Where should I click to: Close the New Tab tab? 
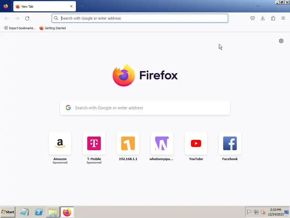point(71,6)
